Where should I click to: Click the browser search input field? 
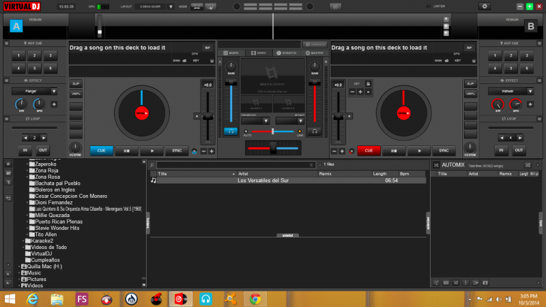click(x=235, y=165)
